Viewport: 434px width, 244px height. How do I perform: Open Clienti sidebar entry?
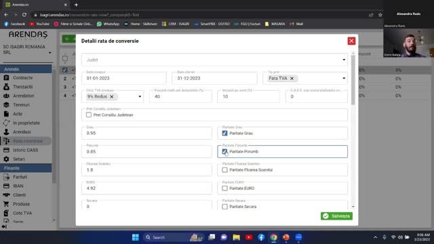coord(20,195)
